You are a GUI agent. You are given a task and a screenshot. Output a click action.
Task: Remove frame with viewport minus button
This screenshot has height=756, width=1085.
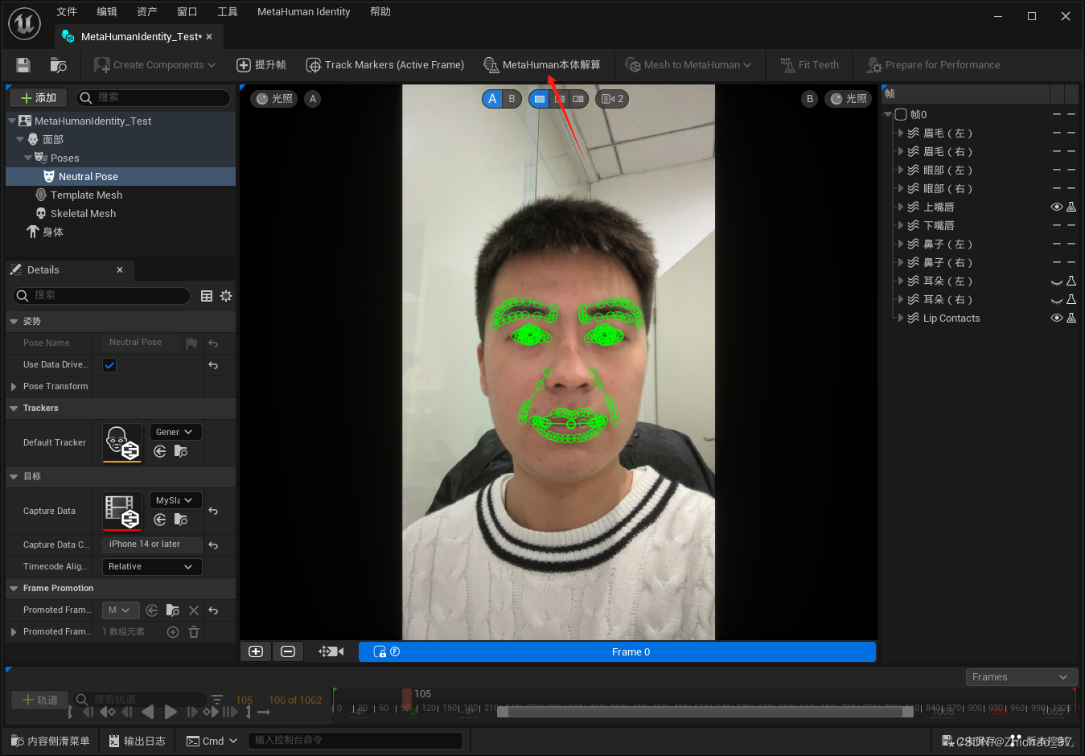pos(288,651)
